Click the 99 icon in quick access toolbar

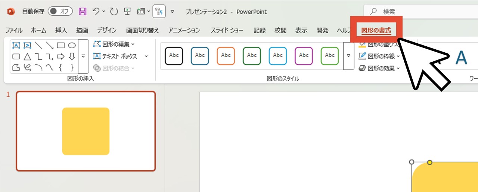pyautogui.click(x=159, y=12)
